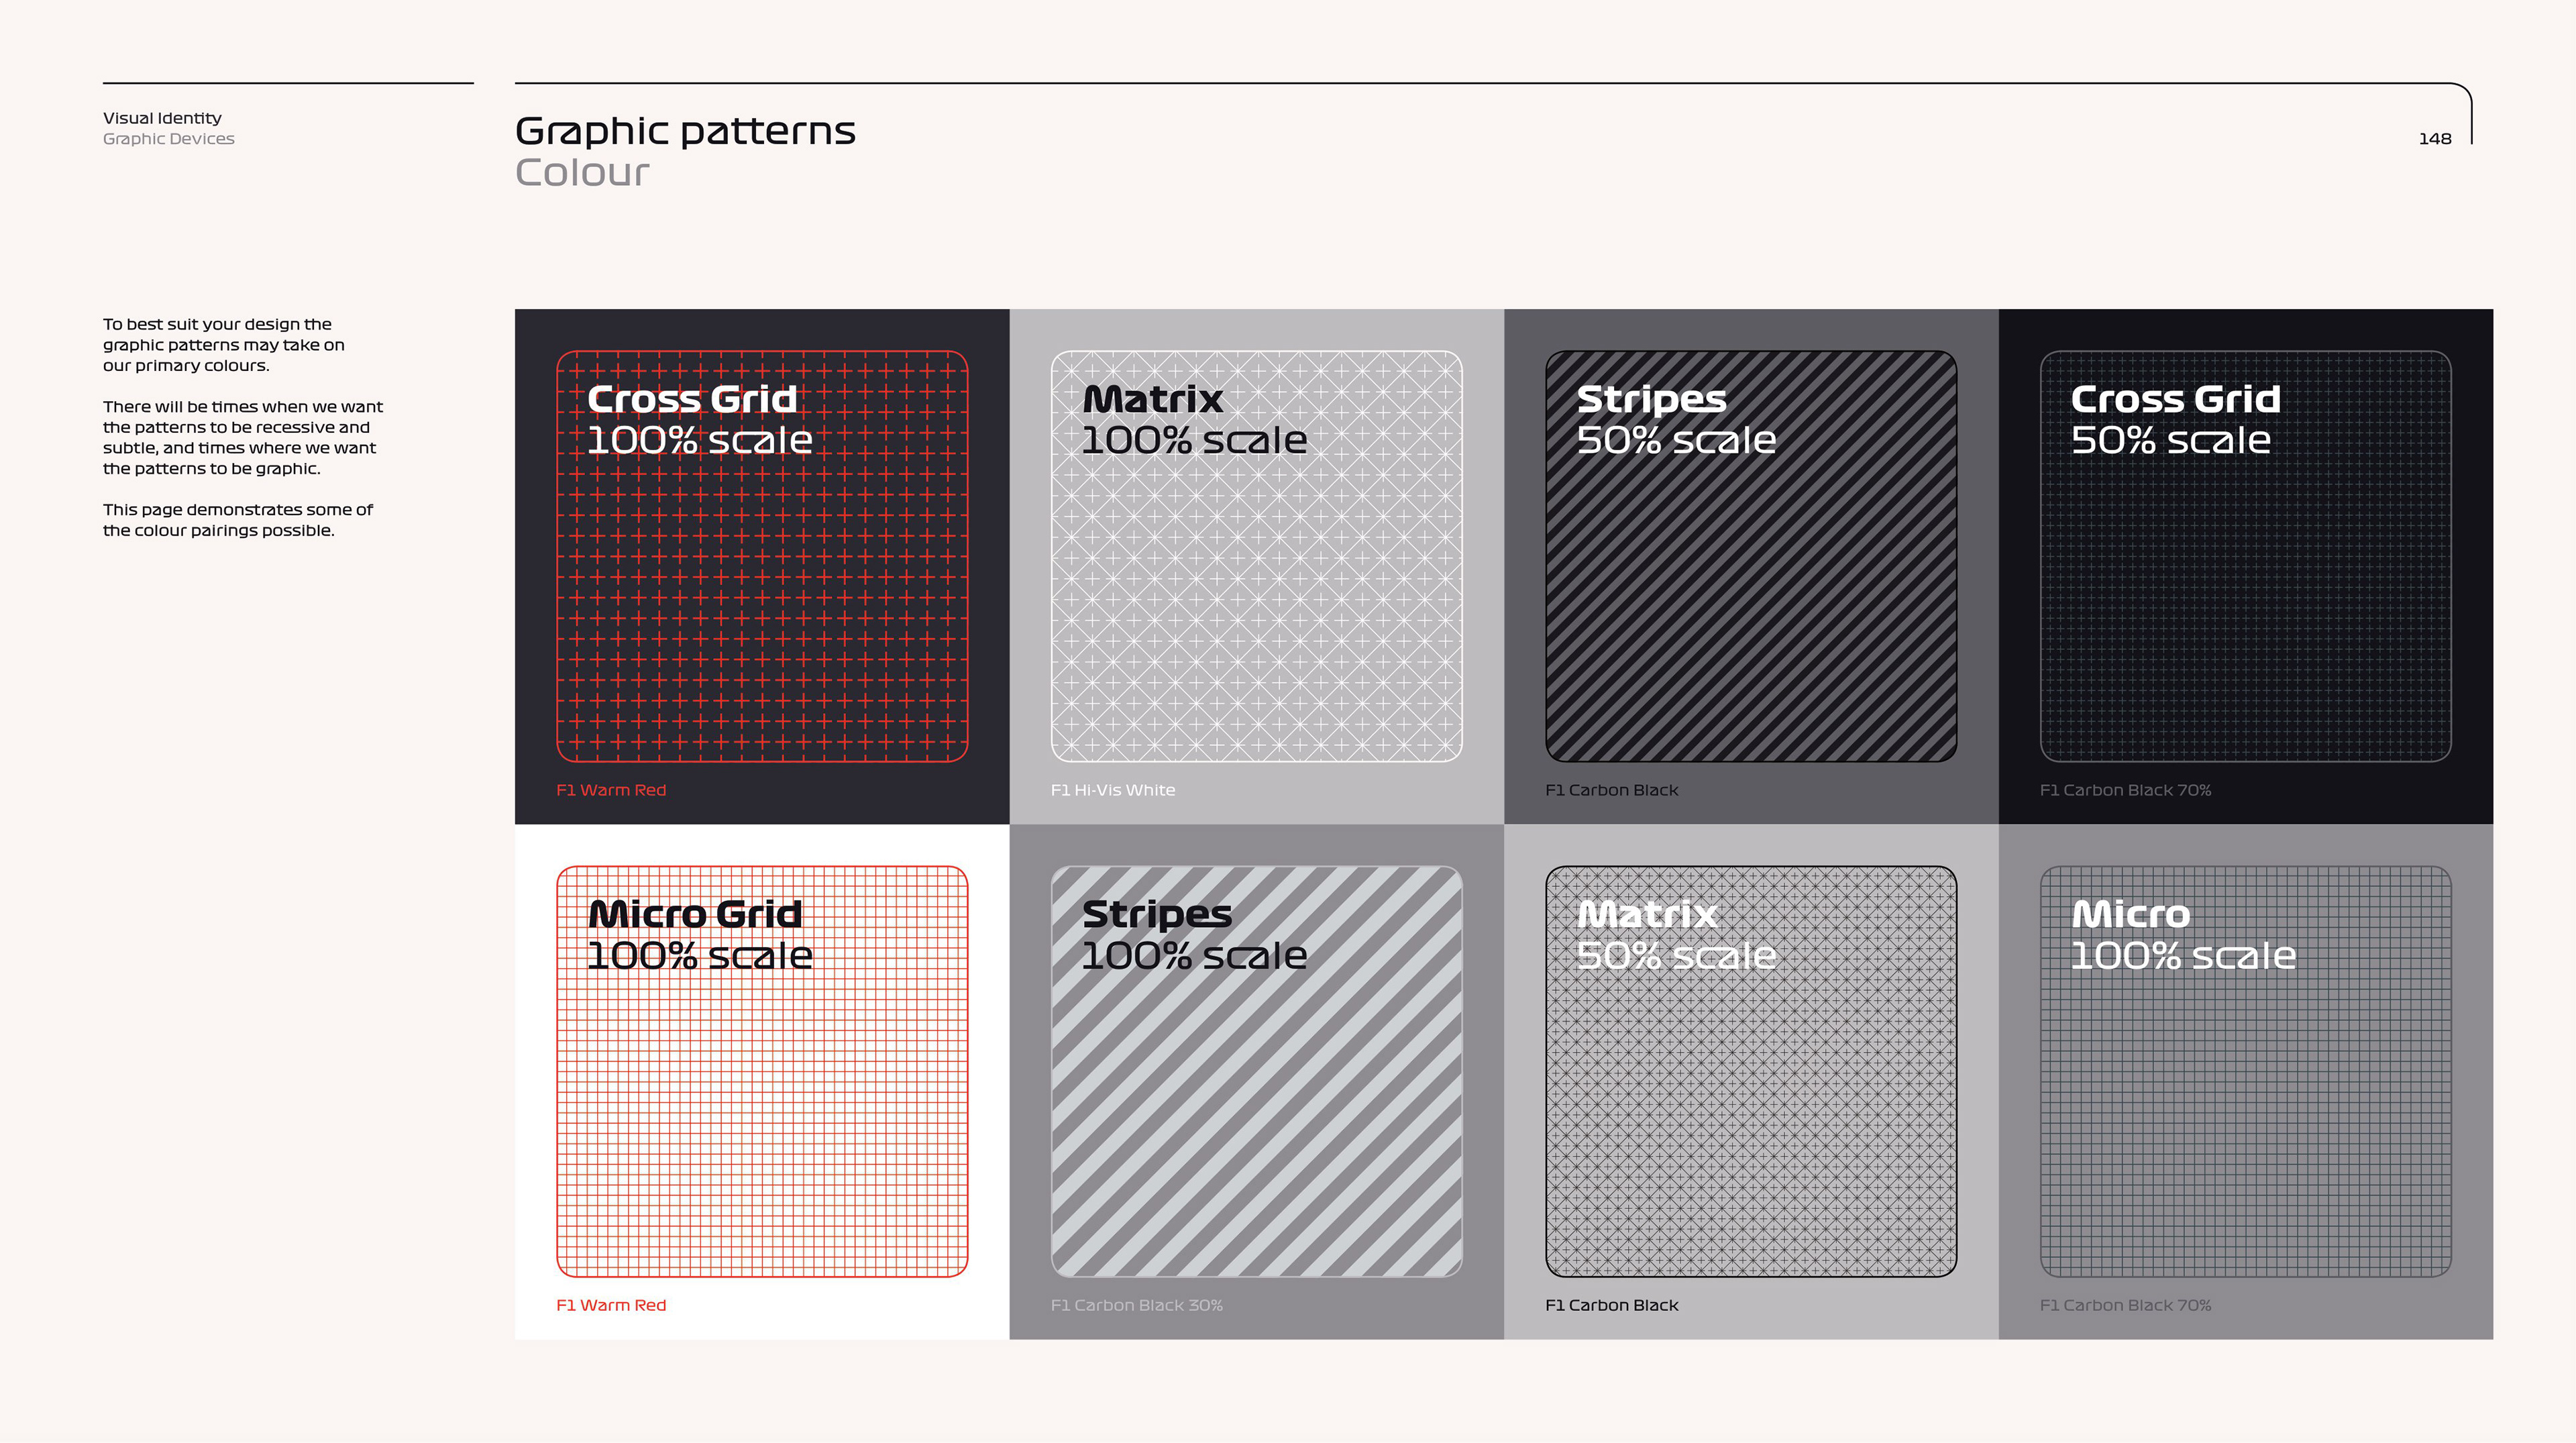This screenshot has width=2576, height=1443.
Task: Click the paragraph about colour pairings possible
Action: pyautogui.click(x=237, y=520)
